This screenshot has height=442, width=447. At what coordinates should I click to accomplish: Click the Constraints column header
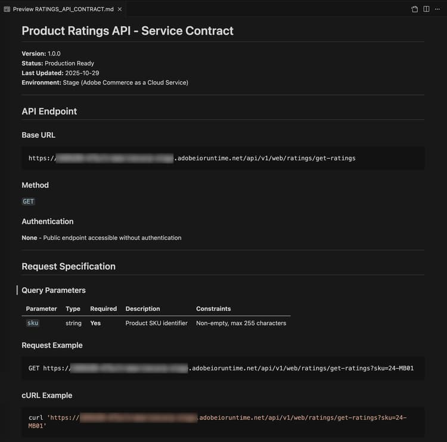pyautogui.click(x=213, y=309)
